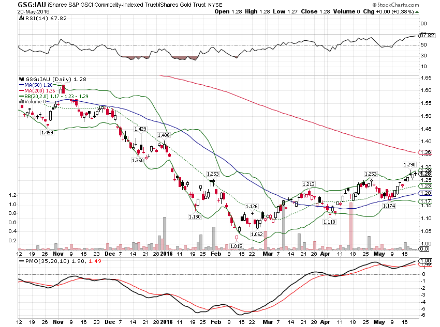Select the blue MA(50) legend line swatch

(21, 85)
